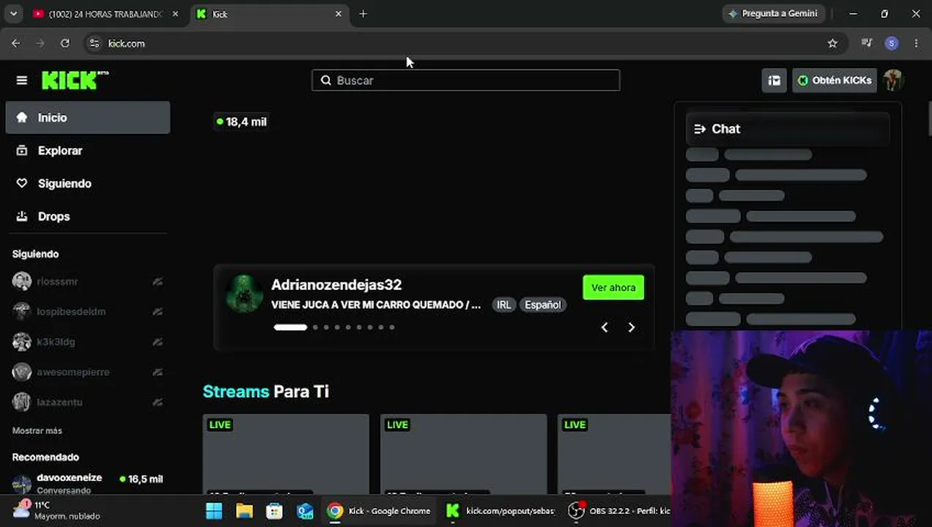Go to Inicio in sidebar

88,118
